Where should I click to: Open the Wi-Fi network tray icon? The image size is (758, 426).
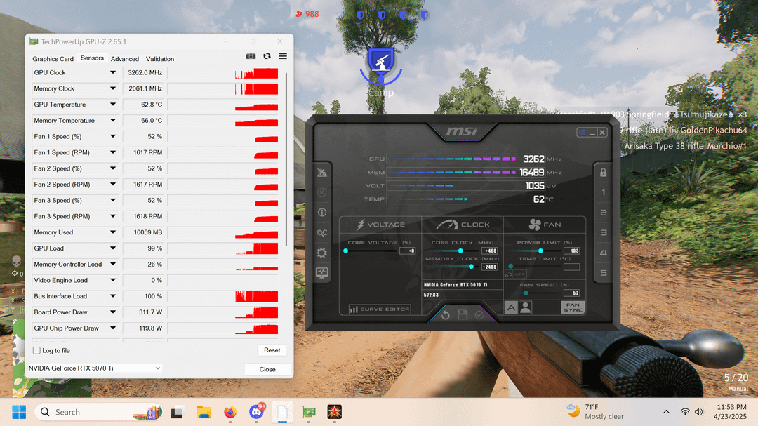click(685, 412)
